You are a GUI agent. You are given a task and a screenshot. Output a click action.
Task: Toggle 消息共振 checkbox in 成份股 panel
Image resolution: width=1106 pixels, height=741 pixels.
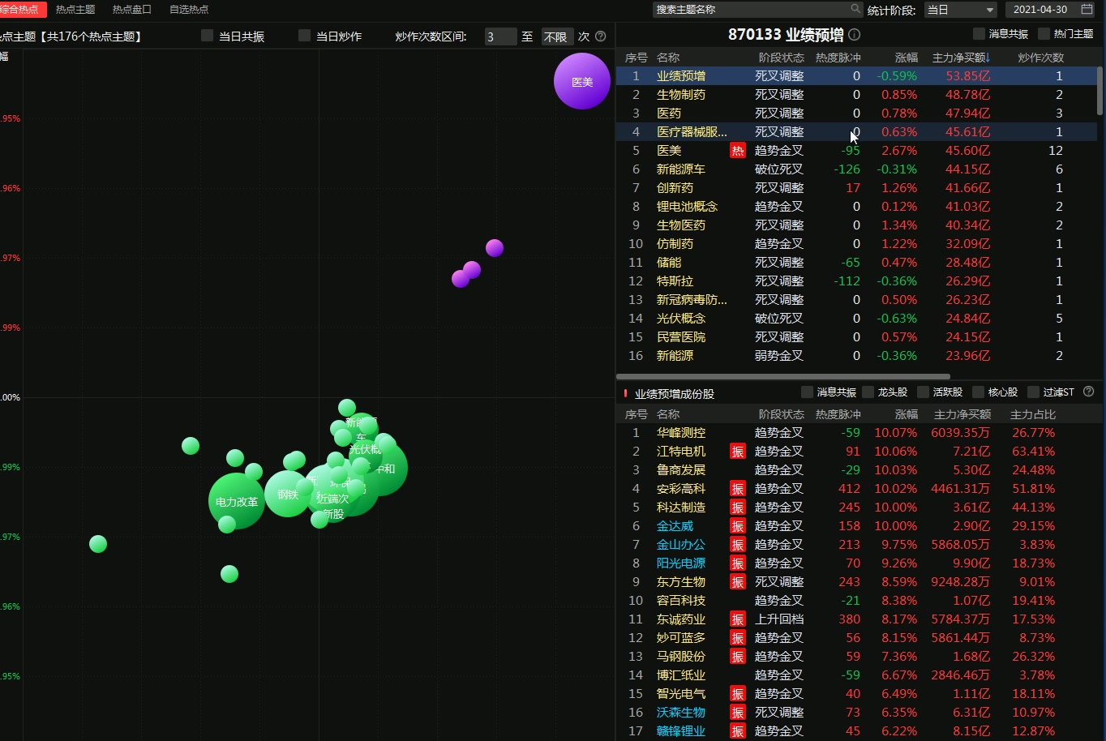(807, 392)
